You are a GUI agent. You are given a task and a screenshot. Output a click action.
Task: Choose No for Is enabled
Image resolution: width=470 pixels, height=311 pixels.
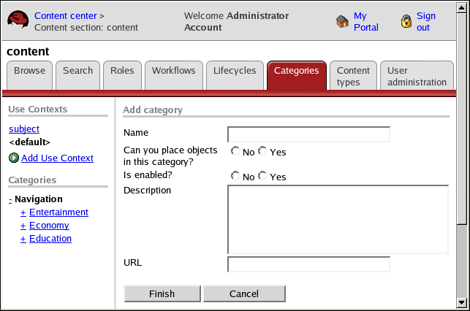[235, 176]
